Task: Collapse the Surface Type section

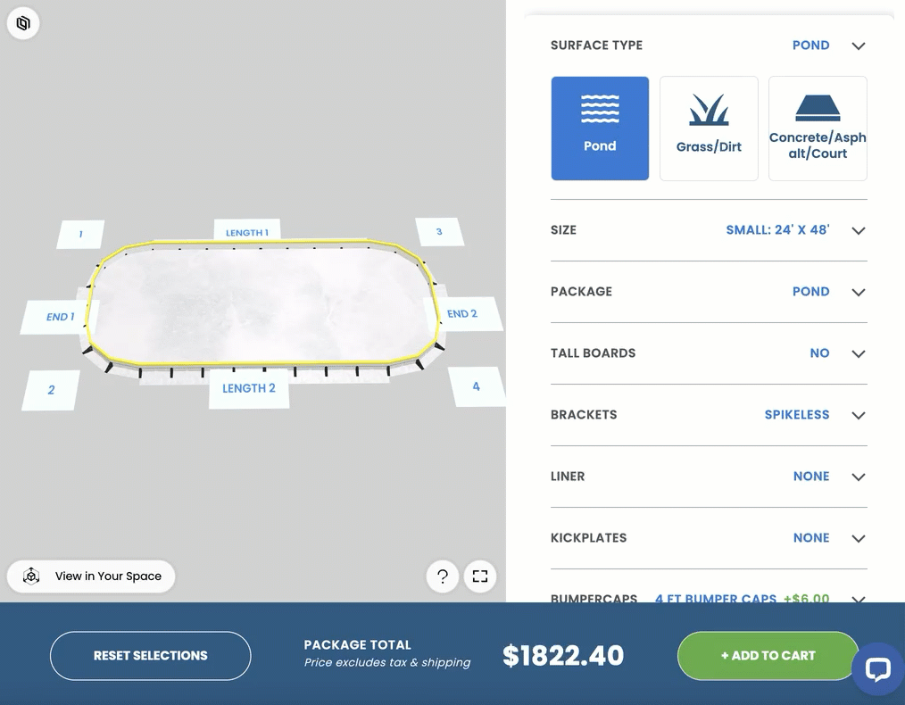Action: pyautogui.click(x=859, y=46)
